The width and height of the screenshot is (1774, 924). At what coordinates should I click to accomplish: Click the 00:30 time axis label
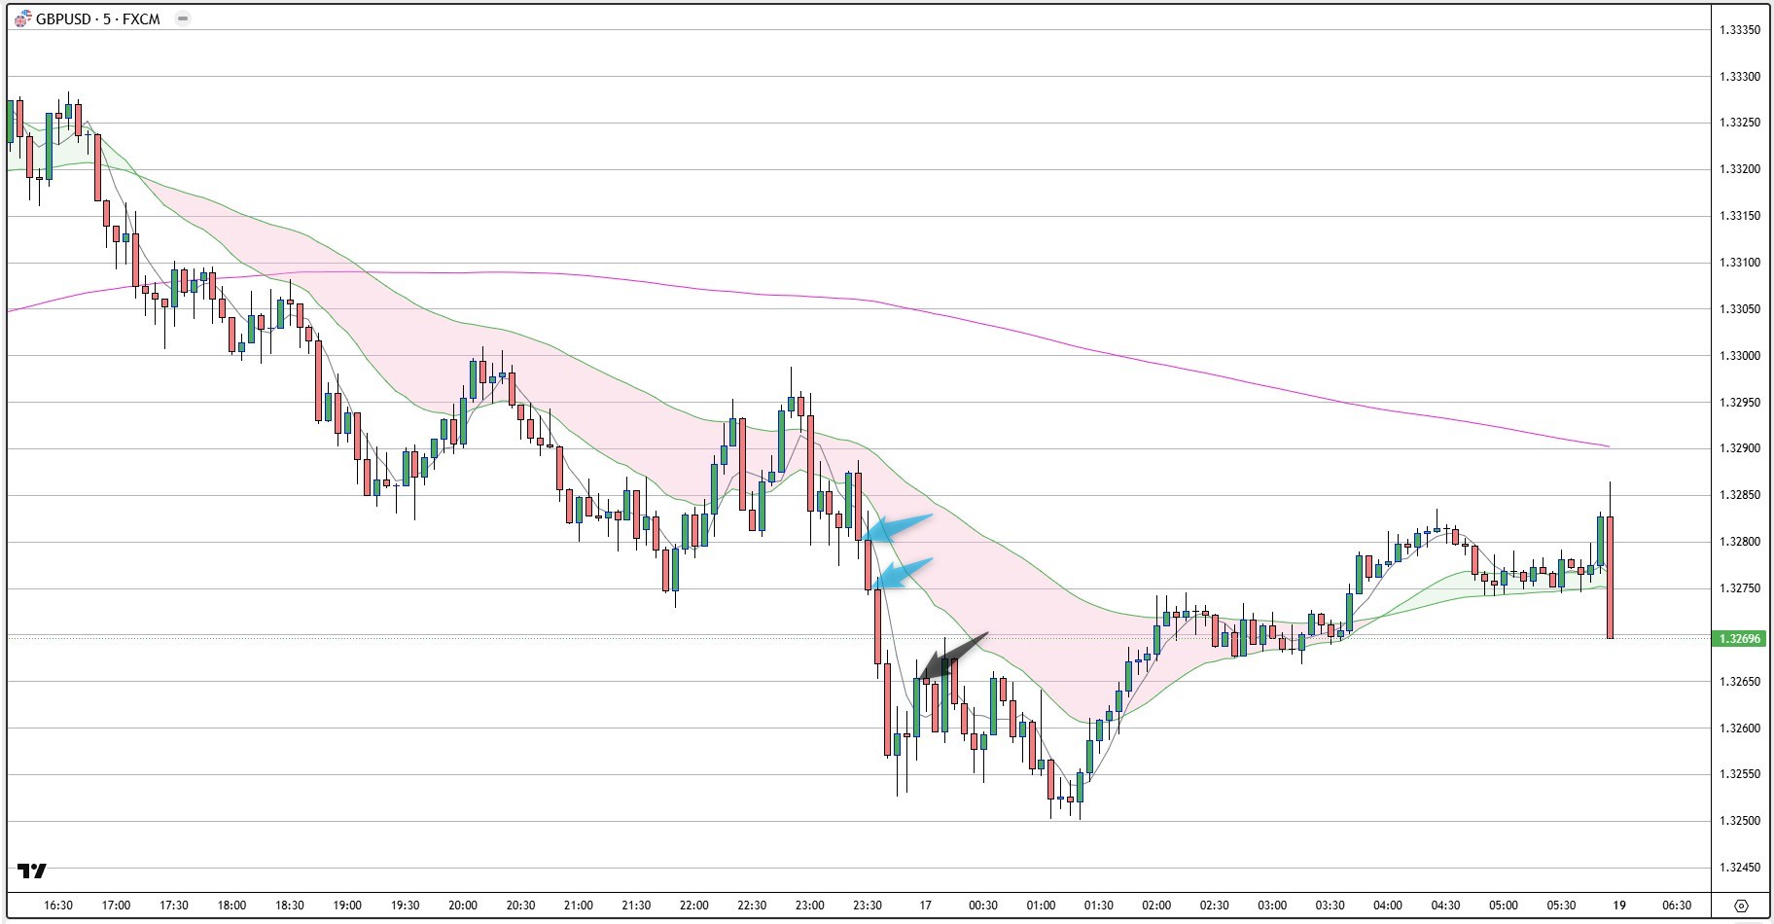(983, 906)
